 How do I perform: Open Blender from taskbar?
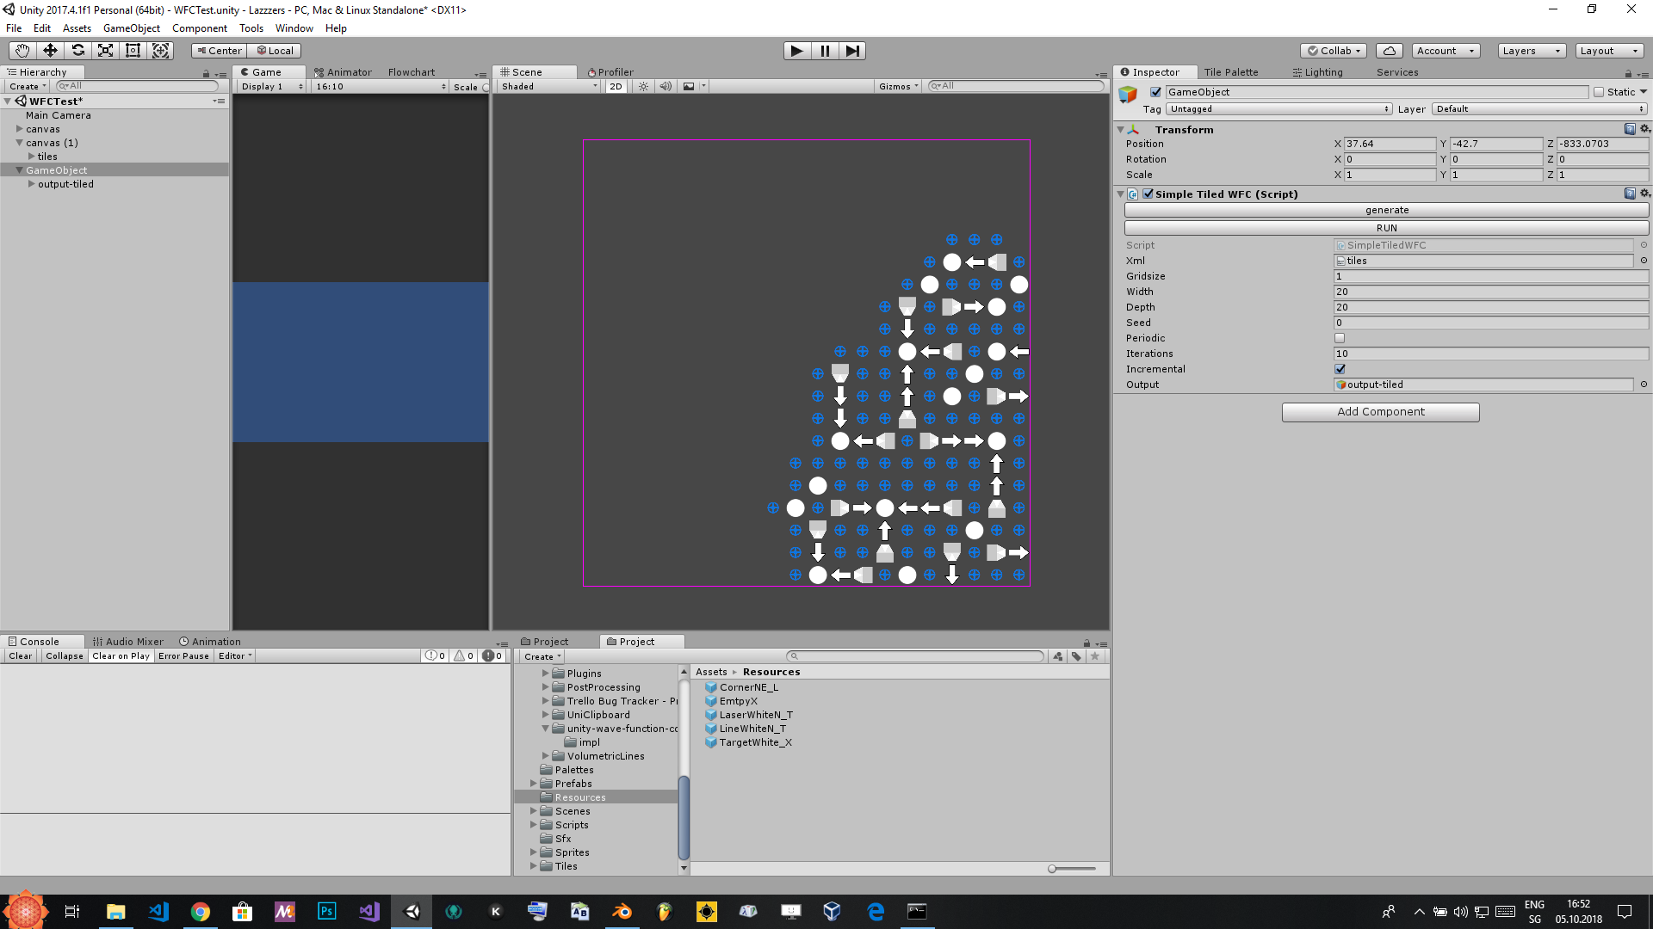tap(622, 912)
